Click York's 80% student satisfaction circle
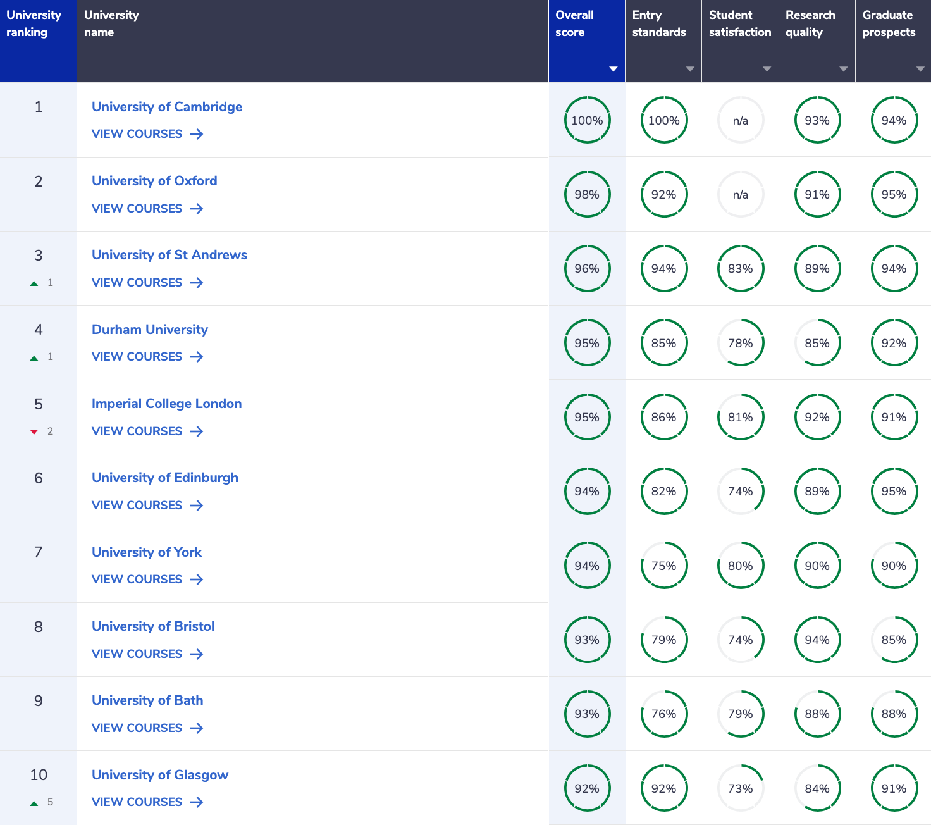 click(x=741, y=566)
